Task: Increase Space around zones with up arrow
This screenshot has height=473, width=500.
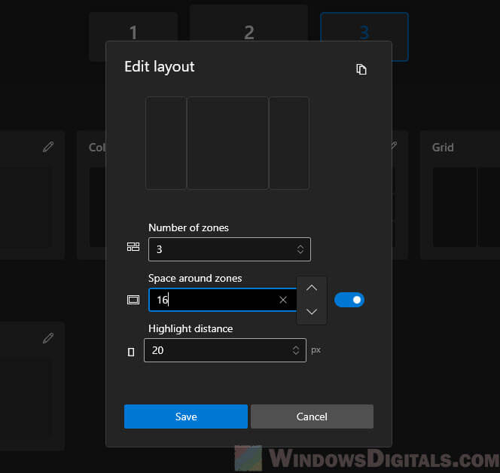Action: tap(312, 288)
